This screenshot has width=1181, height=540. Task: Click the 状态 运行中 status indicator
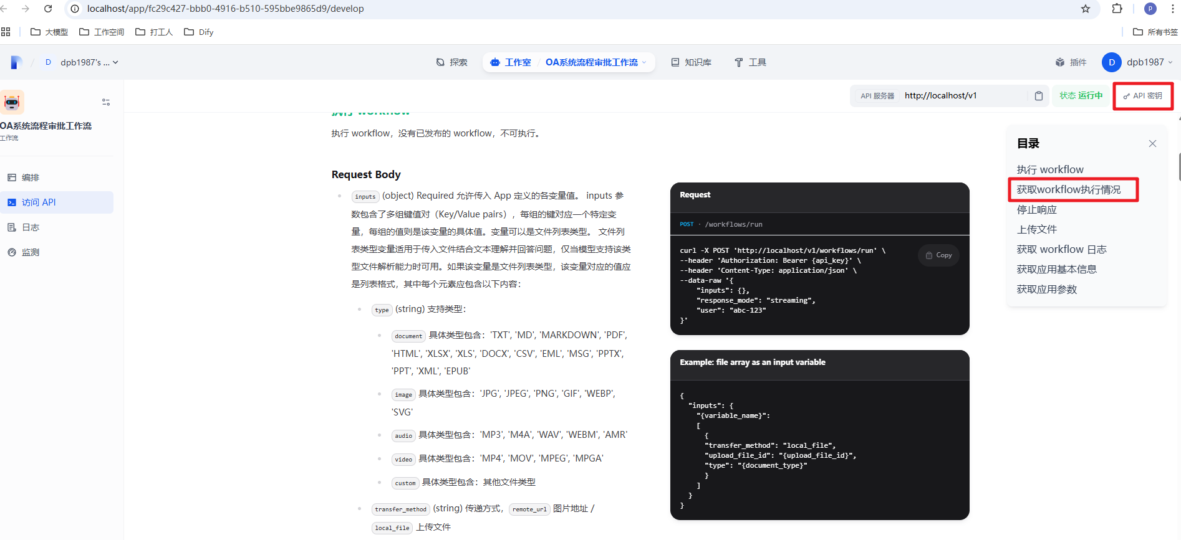pos(1081,96)
